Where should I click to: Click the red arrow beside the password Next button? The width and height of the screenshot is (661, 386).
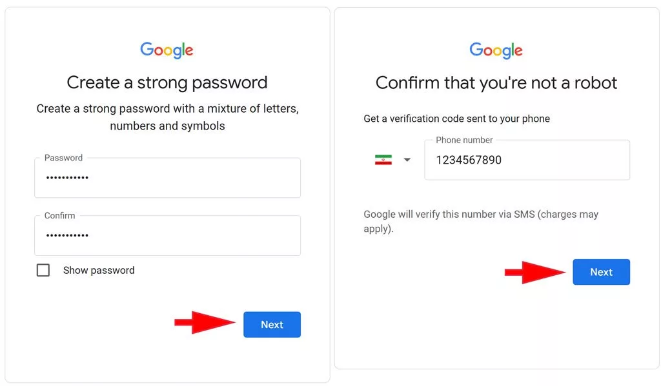tap(205, 323)
